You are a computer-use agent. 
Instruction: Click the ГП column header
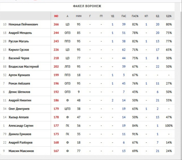[x=101, y=16]
